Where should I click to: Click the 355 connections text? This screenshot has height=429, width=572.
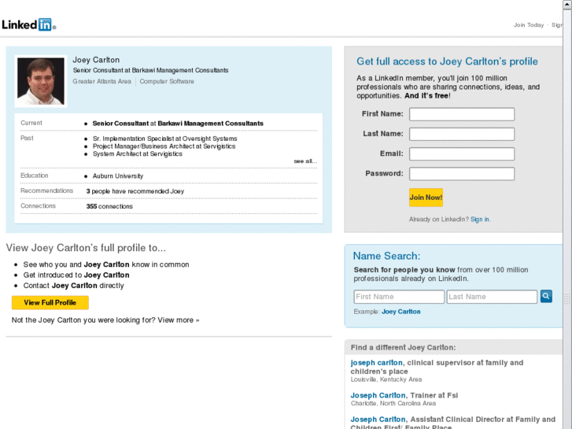(x=109, y=206)
